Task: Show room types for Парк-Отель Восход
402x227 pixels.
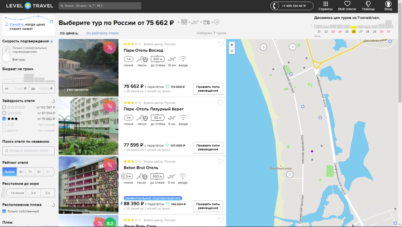Action: pos(208,89)
